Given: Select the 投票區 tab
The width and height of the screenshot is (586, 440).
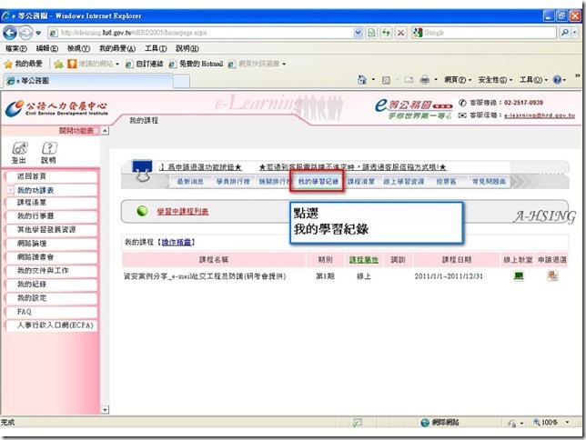Looking at the screenshot, I should (446, 182).
